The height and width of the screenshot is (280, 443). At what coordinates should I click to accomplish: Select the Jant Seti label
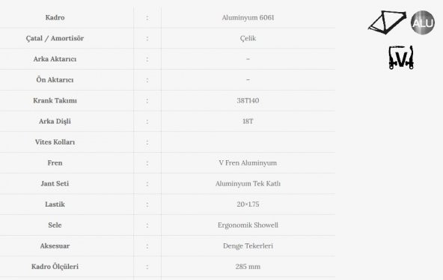point(55,183)
